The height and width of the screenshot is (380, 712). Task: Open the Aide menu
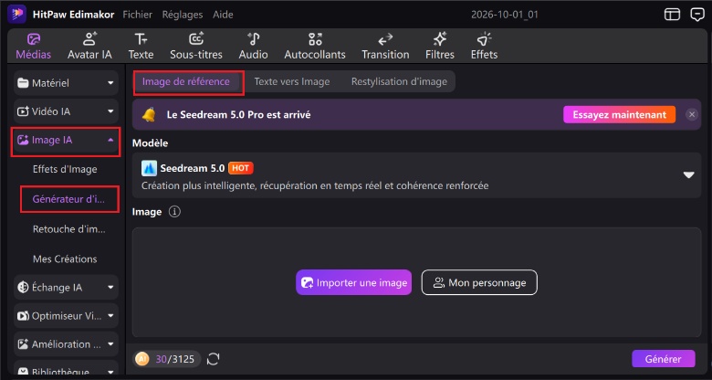tap(223, 15)
